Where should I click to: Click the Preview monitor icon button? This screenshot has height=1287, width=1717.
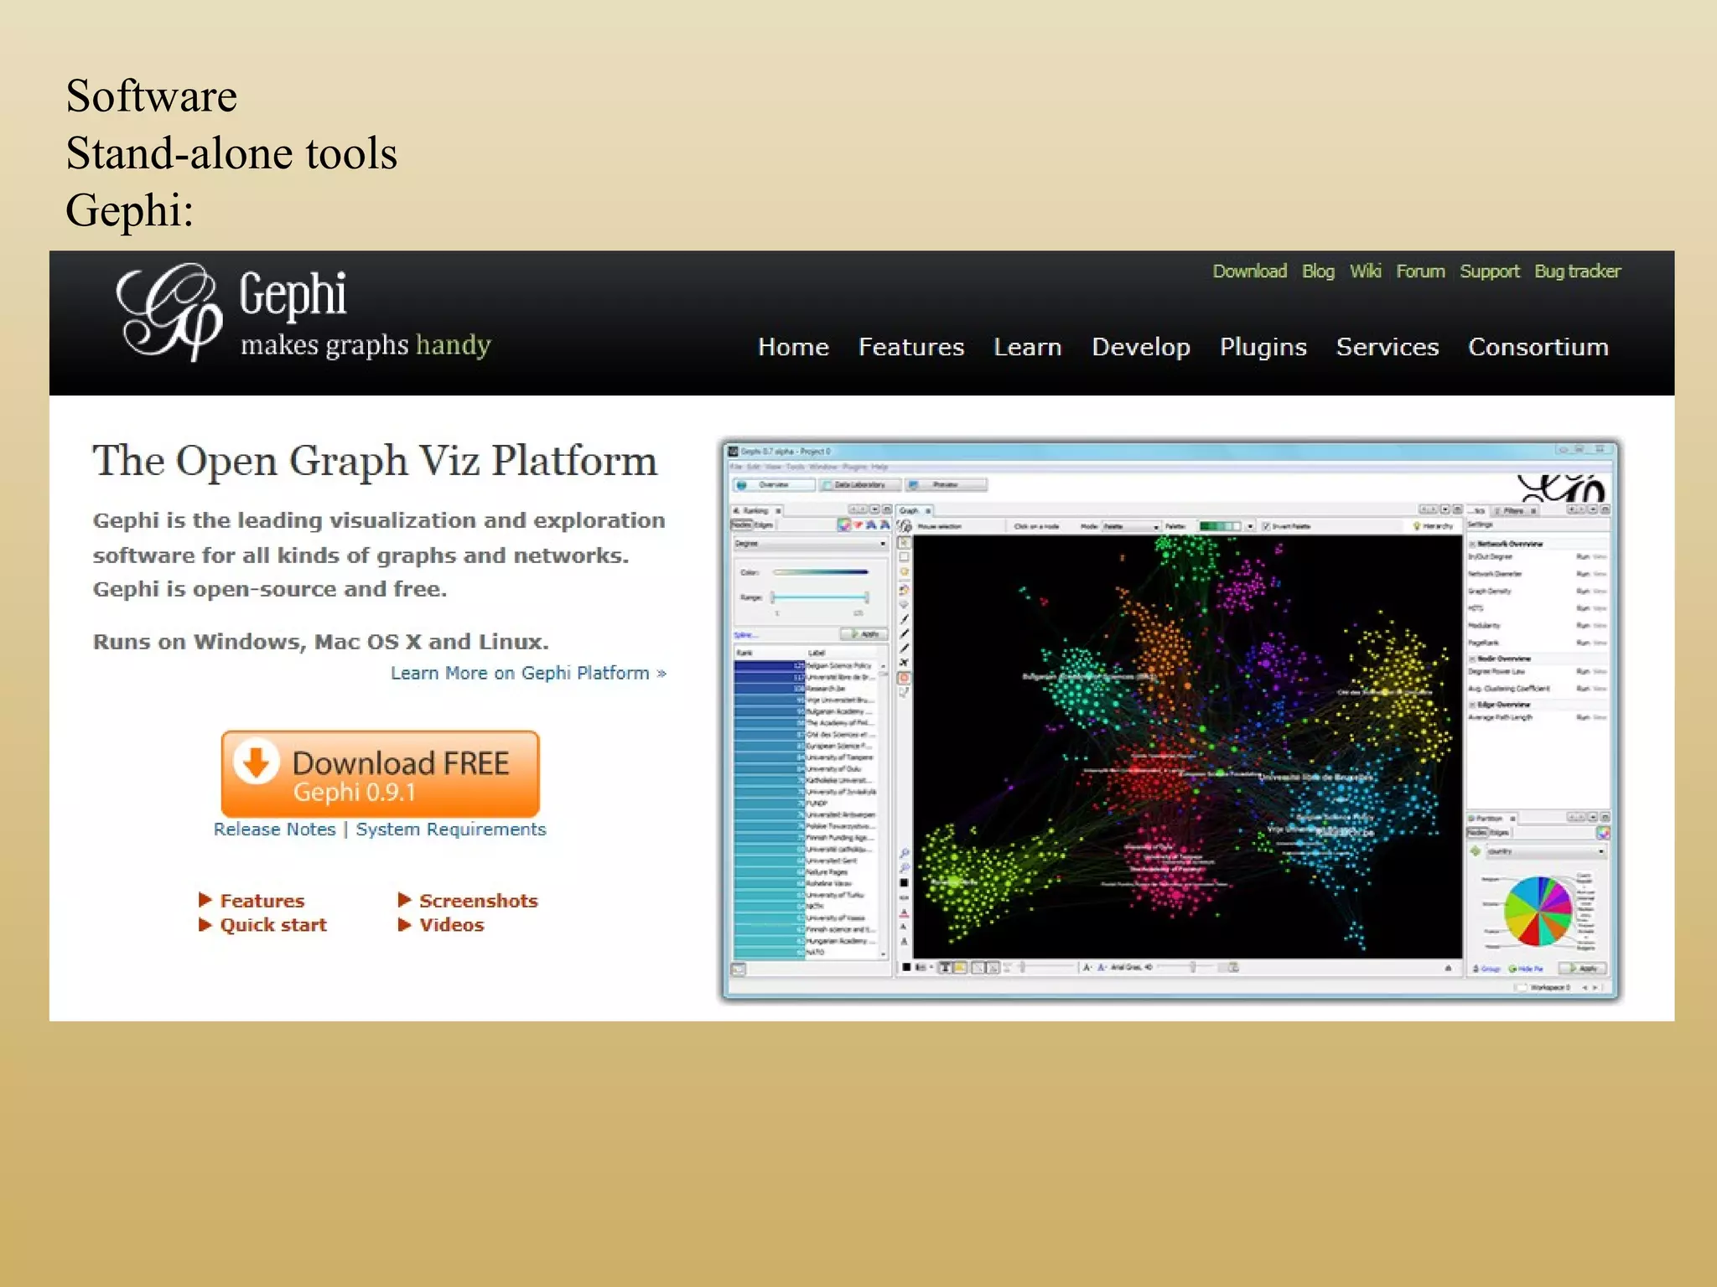tap(947, 484)
